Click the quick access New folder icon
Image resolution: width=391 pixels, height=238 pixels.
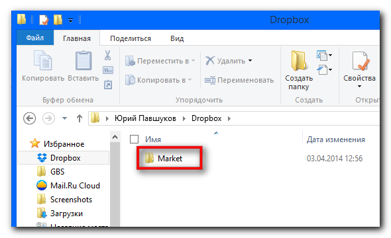point(58,20)
